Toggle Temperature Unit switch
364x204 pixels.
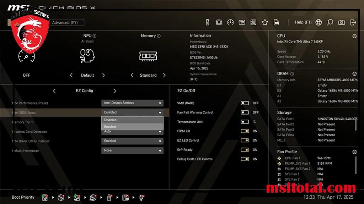click(x=245, y=122)
